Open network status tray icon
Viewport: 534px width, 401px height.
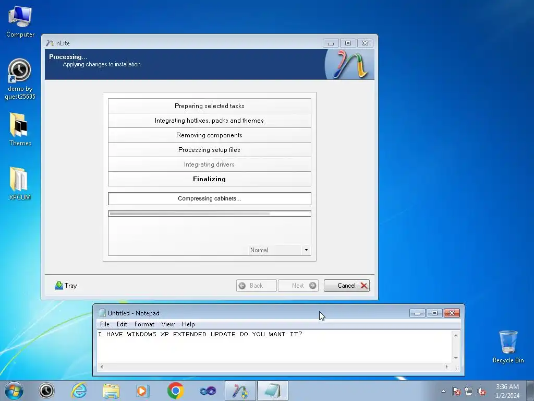(x=469, y=391)
